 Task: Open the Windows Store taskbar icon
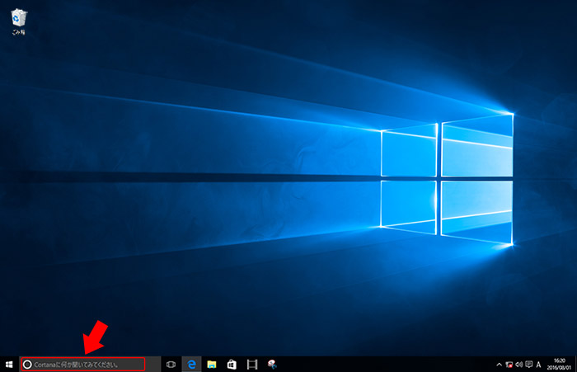coord(232,365)
